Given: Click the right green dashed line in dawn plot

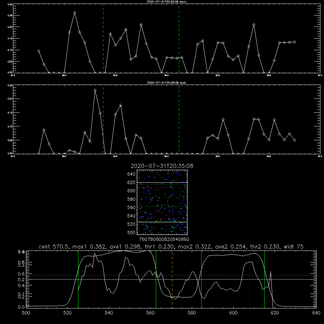Looking at the screenshot, I should pos(179,39).
